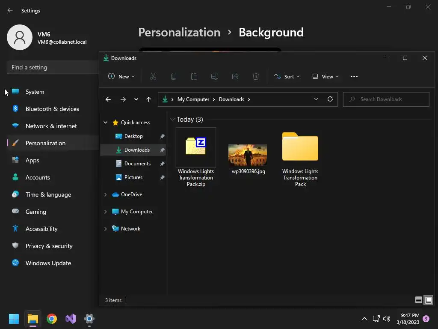Click Personalization breadcrumb link in header

pyautogui.click(x=179, y=33)
